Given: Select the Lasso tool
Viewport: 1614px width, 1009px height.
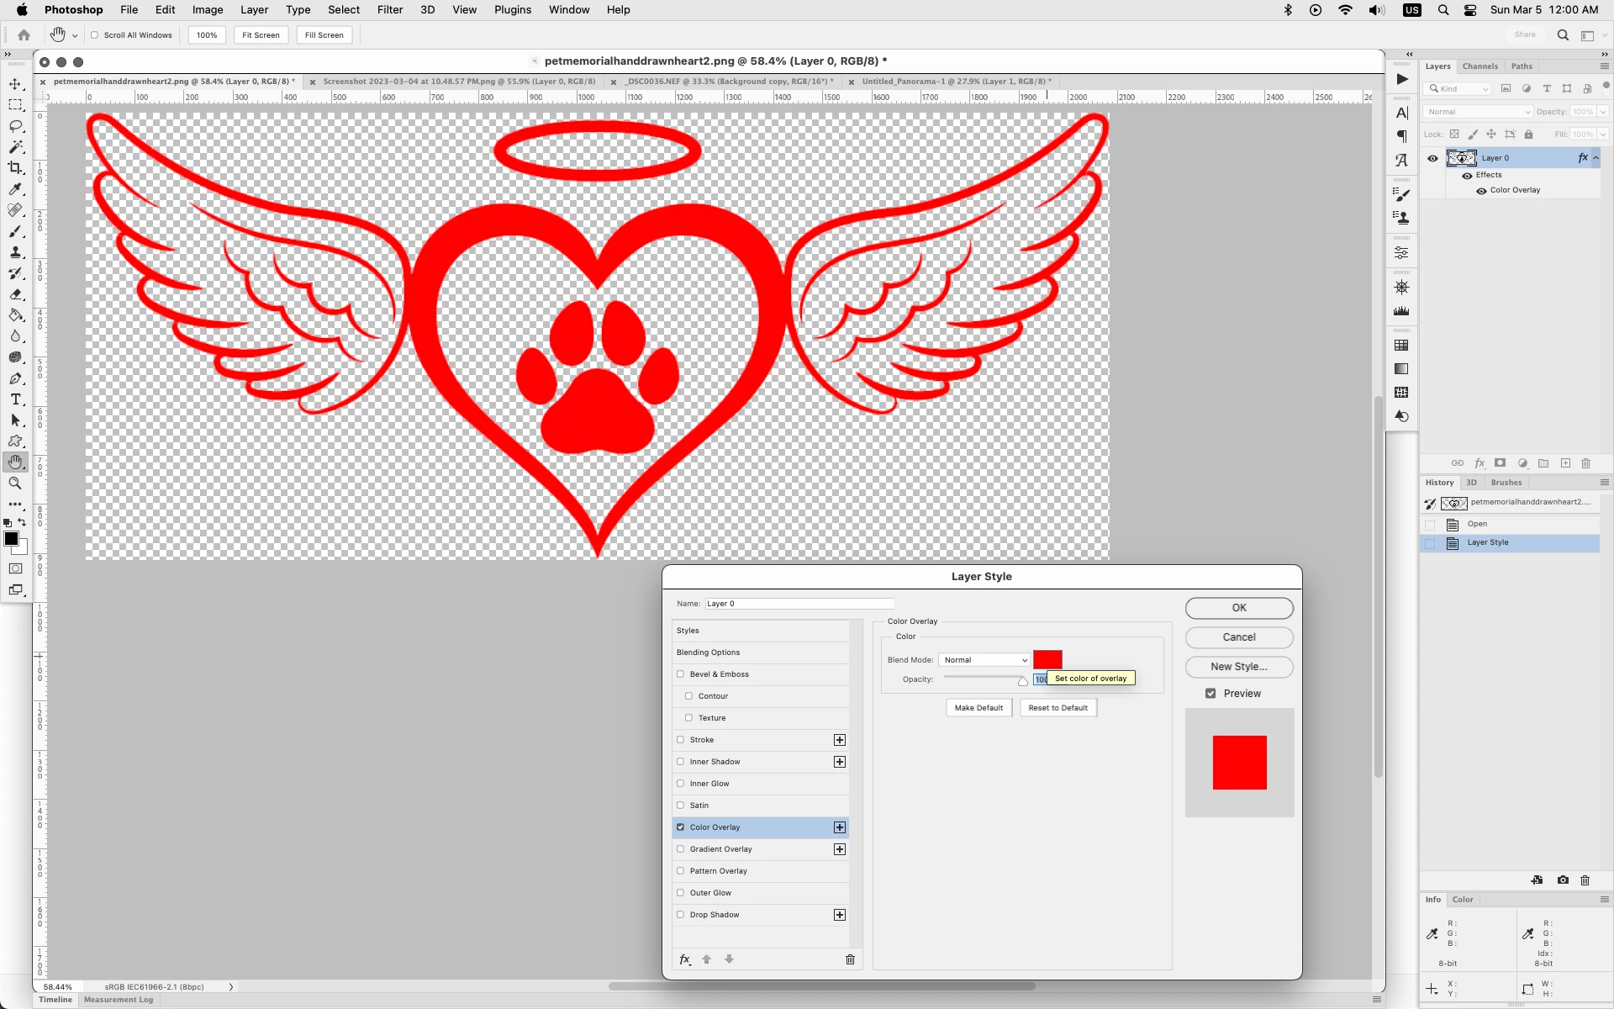Looking at the screenshot, I should coord(15,126).
